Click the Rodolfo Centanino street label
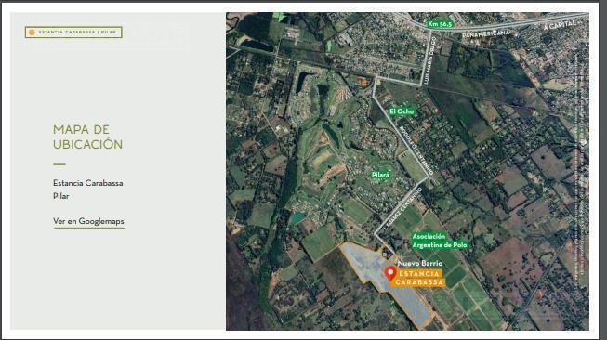Viewport: 607px width, 340px height. [x=416, y=150]
